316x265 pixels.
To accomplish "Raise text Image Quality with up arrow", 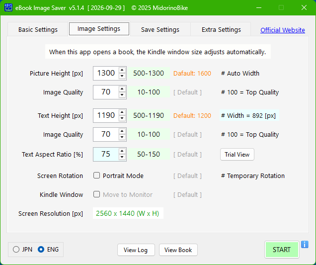I will tap(122, 131).
